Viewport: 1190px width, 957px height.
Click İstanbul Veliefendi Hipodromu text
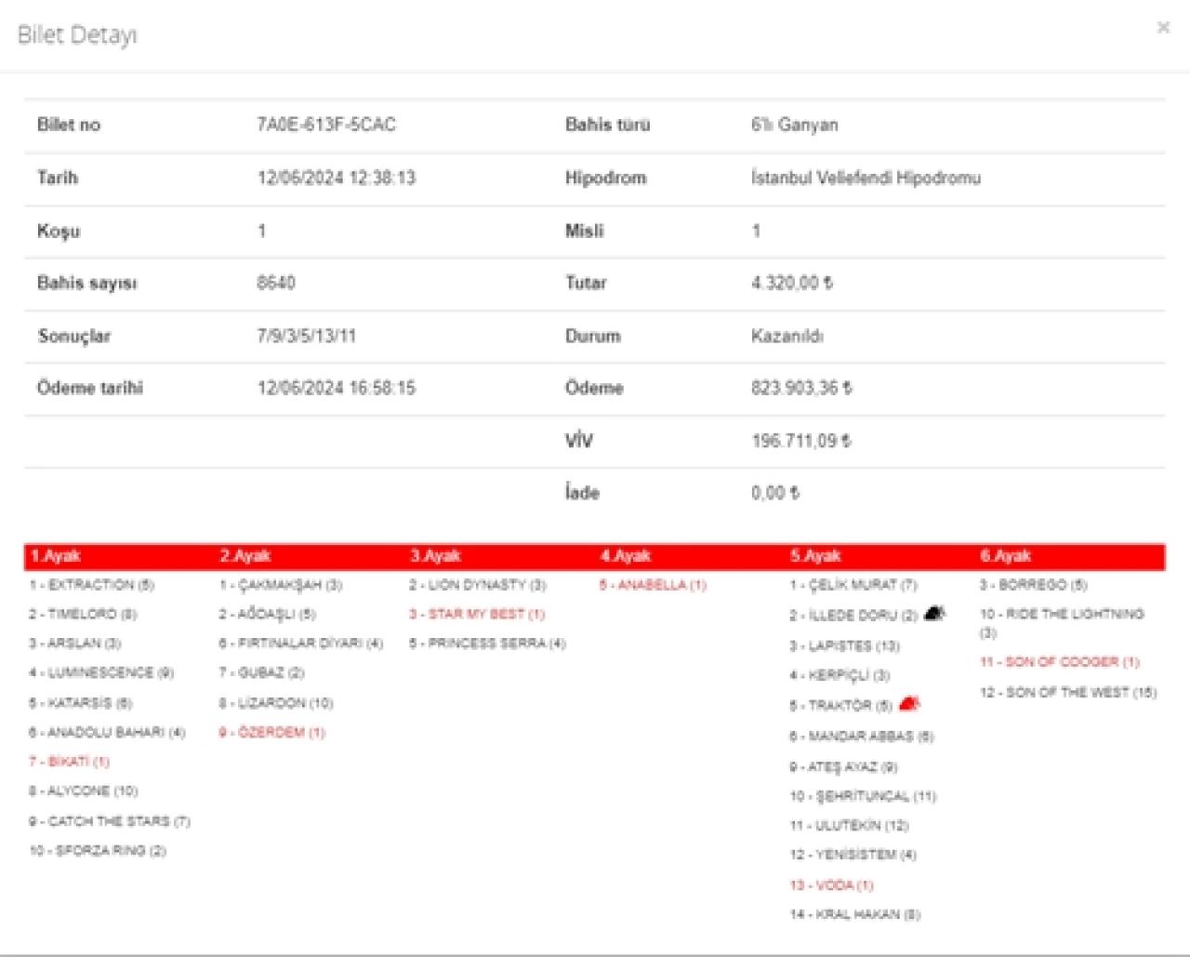point(865,178)
